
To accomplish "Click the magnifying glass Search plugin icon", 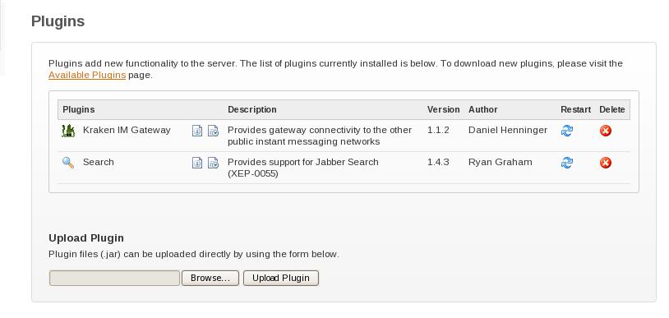I will pos(68,163).
